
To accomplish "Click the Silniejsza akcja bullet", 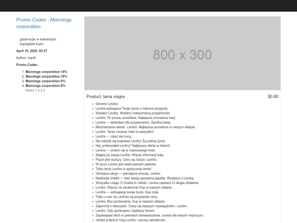I will [128, 173].
